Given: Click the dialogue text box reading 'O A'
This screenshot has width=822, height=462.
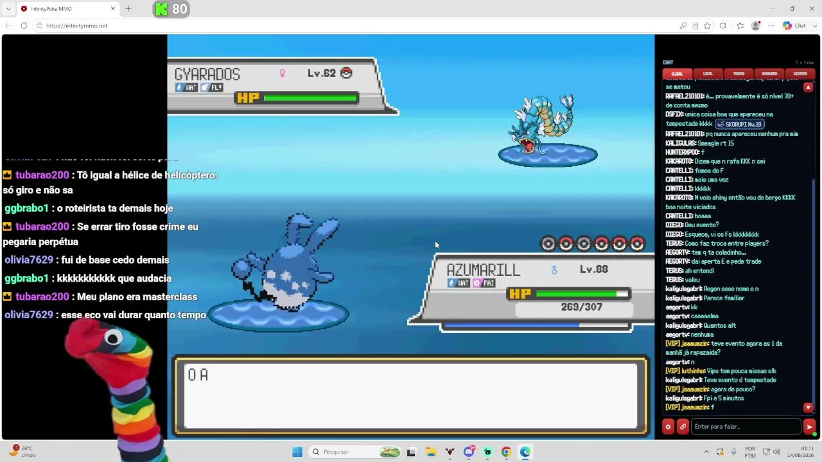Looking at the screenshot, I should point(411,395).
